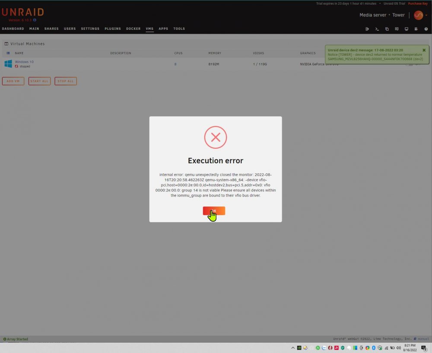This screenshot has height=353, width=432.
Task: Click the Zoom tray icon
Action: (324, 348)
